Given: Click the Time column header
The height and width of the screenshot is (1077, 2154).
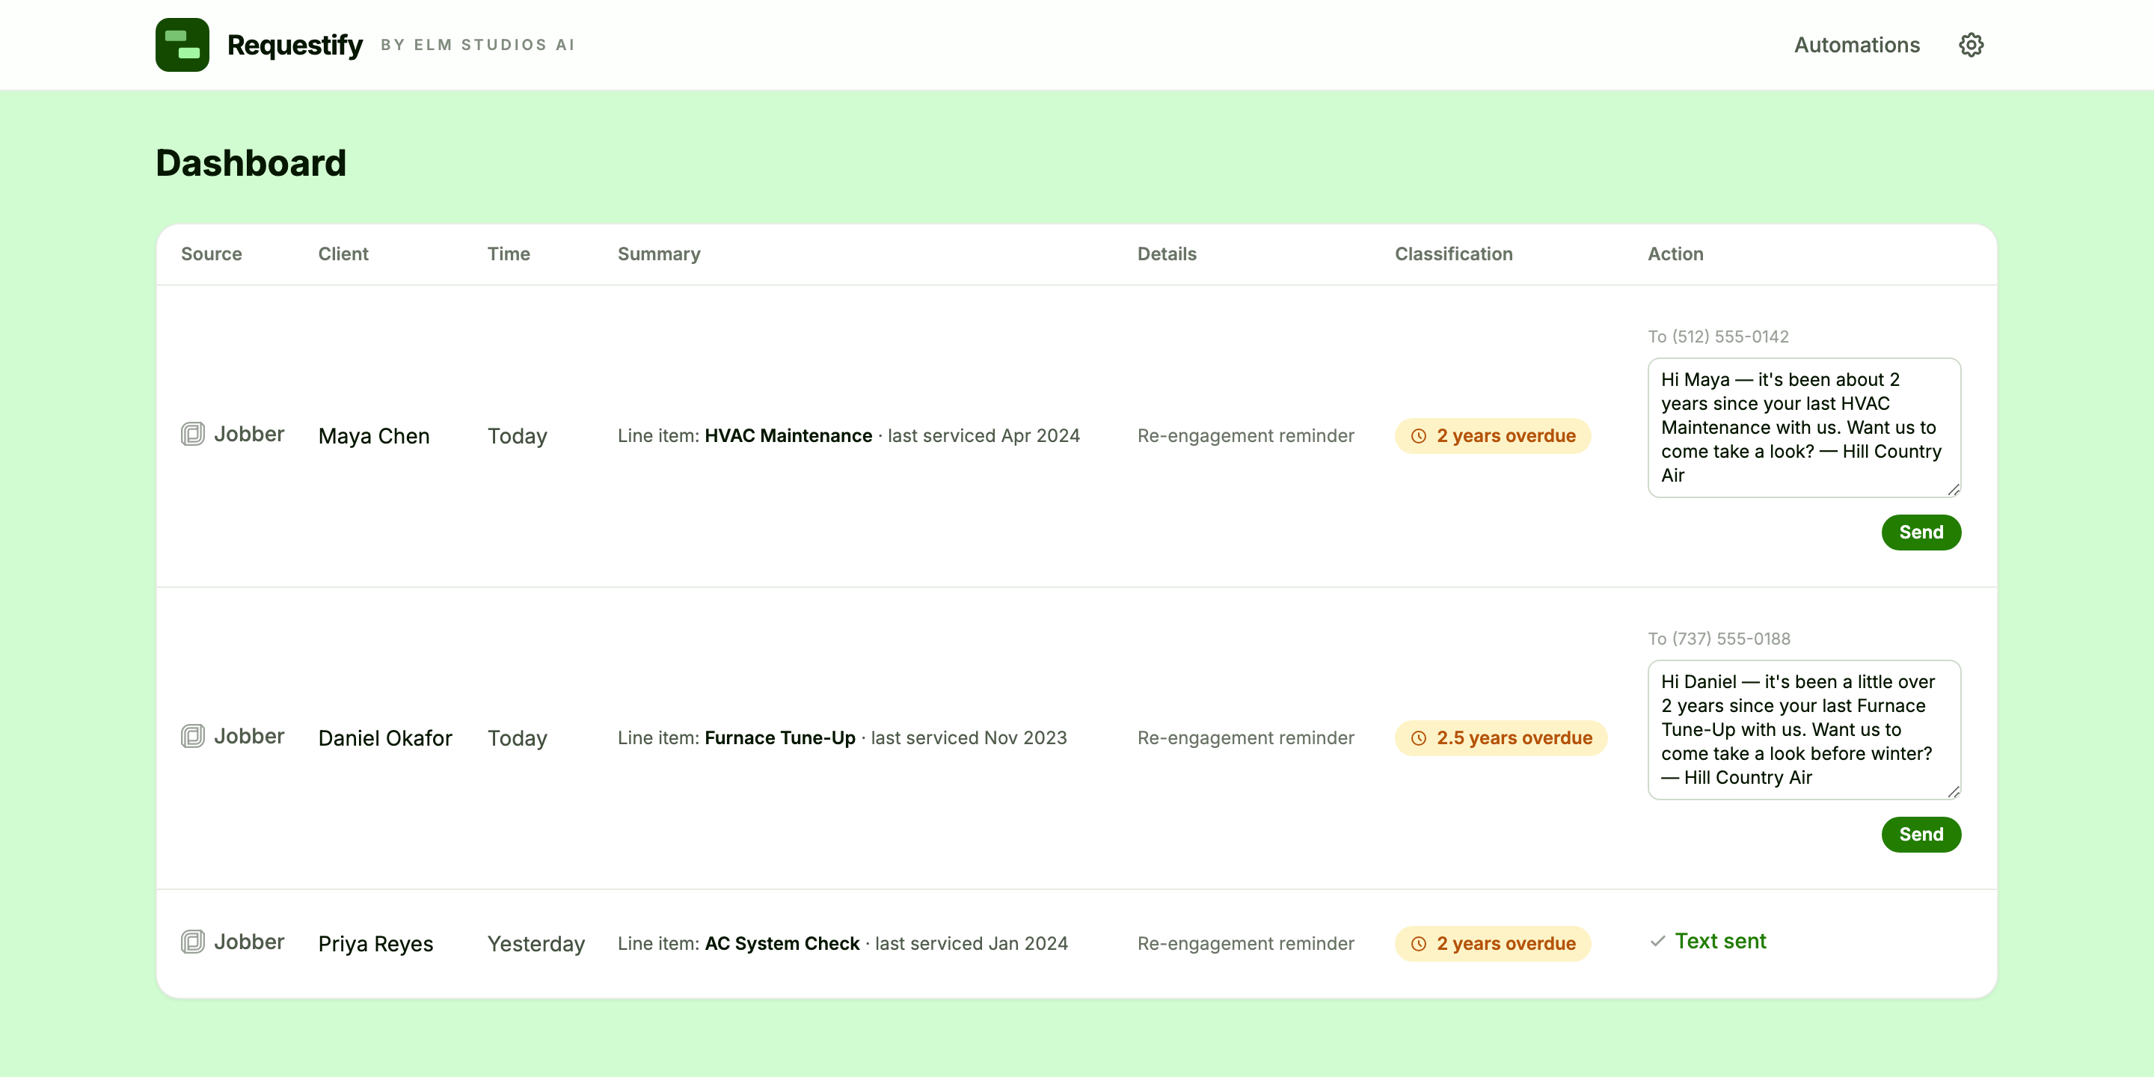Looking at the screenshot, I should click(x=509, y=254).
